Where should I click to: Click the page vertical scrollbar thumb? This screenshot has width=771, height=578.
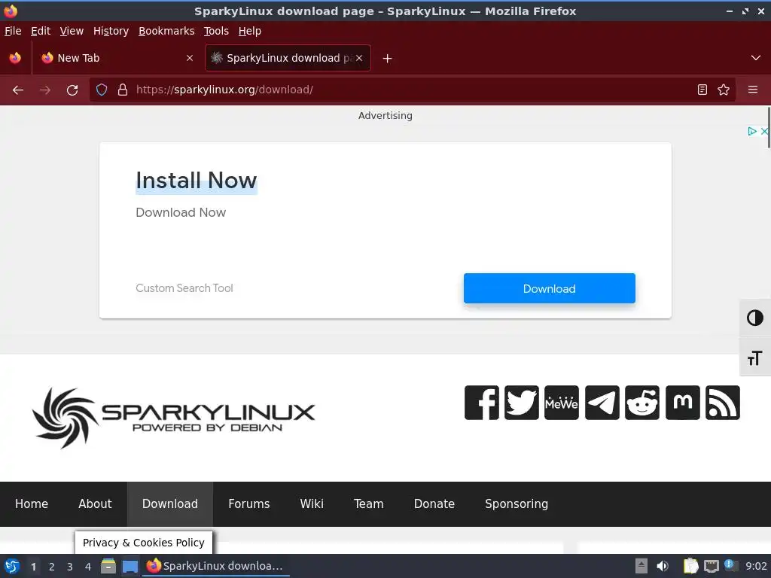[769, 126]
